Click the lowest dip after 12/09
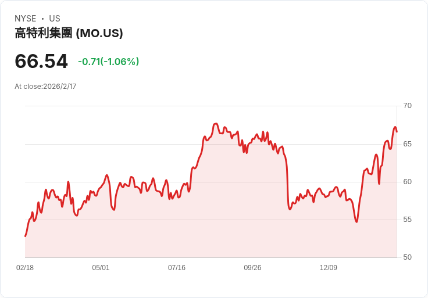The width and height of the screenshot is (428, 298). [x=356, y=221]
